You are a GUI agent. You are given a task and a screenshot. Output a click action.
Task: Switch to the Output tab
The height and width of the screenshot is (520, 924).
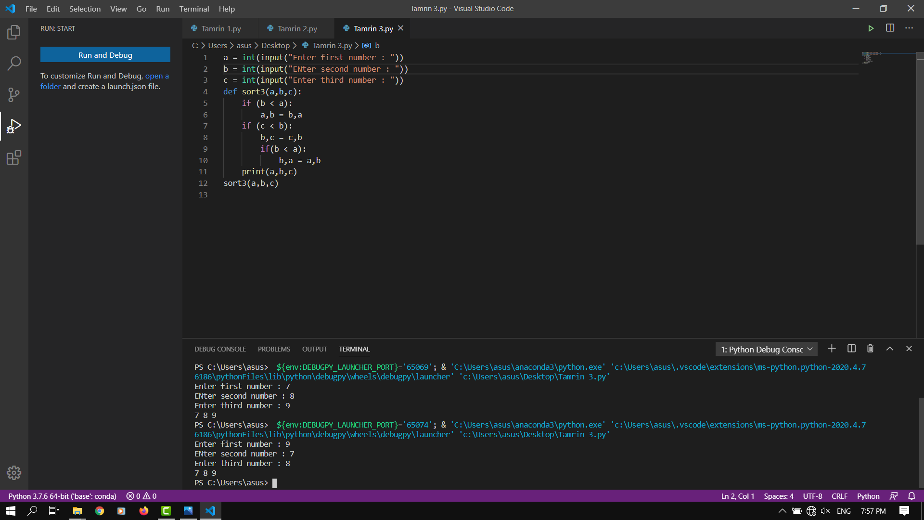314,349
